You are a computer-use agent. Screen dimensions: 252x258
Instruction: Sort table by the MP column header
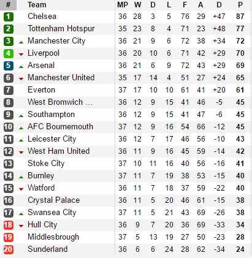123,5
